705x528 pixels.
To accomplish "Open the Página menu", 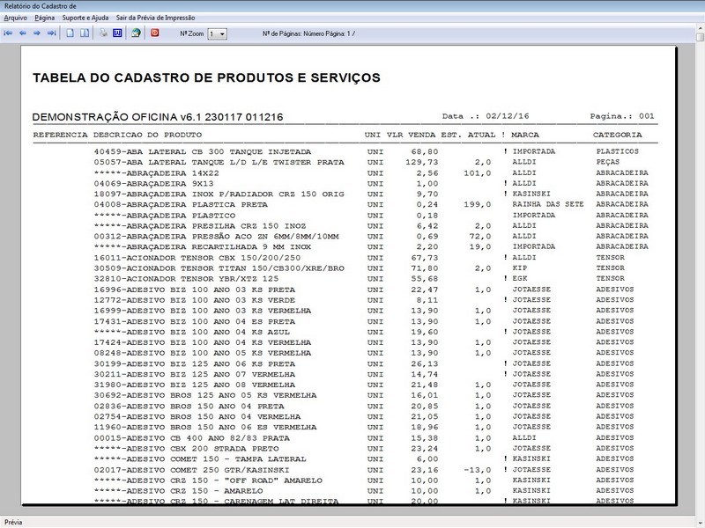I will pos(46,16).
